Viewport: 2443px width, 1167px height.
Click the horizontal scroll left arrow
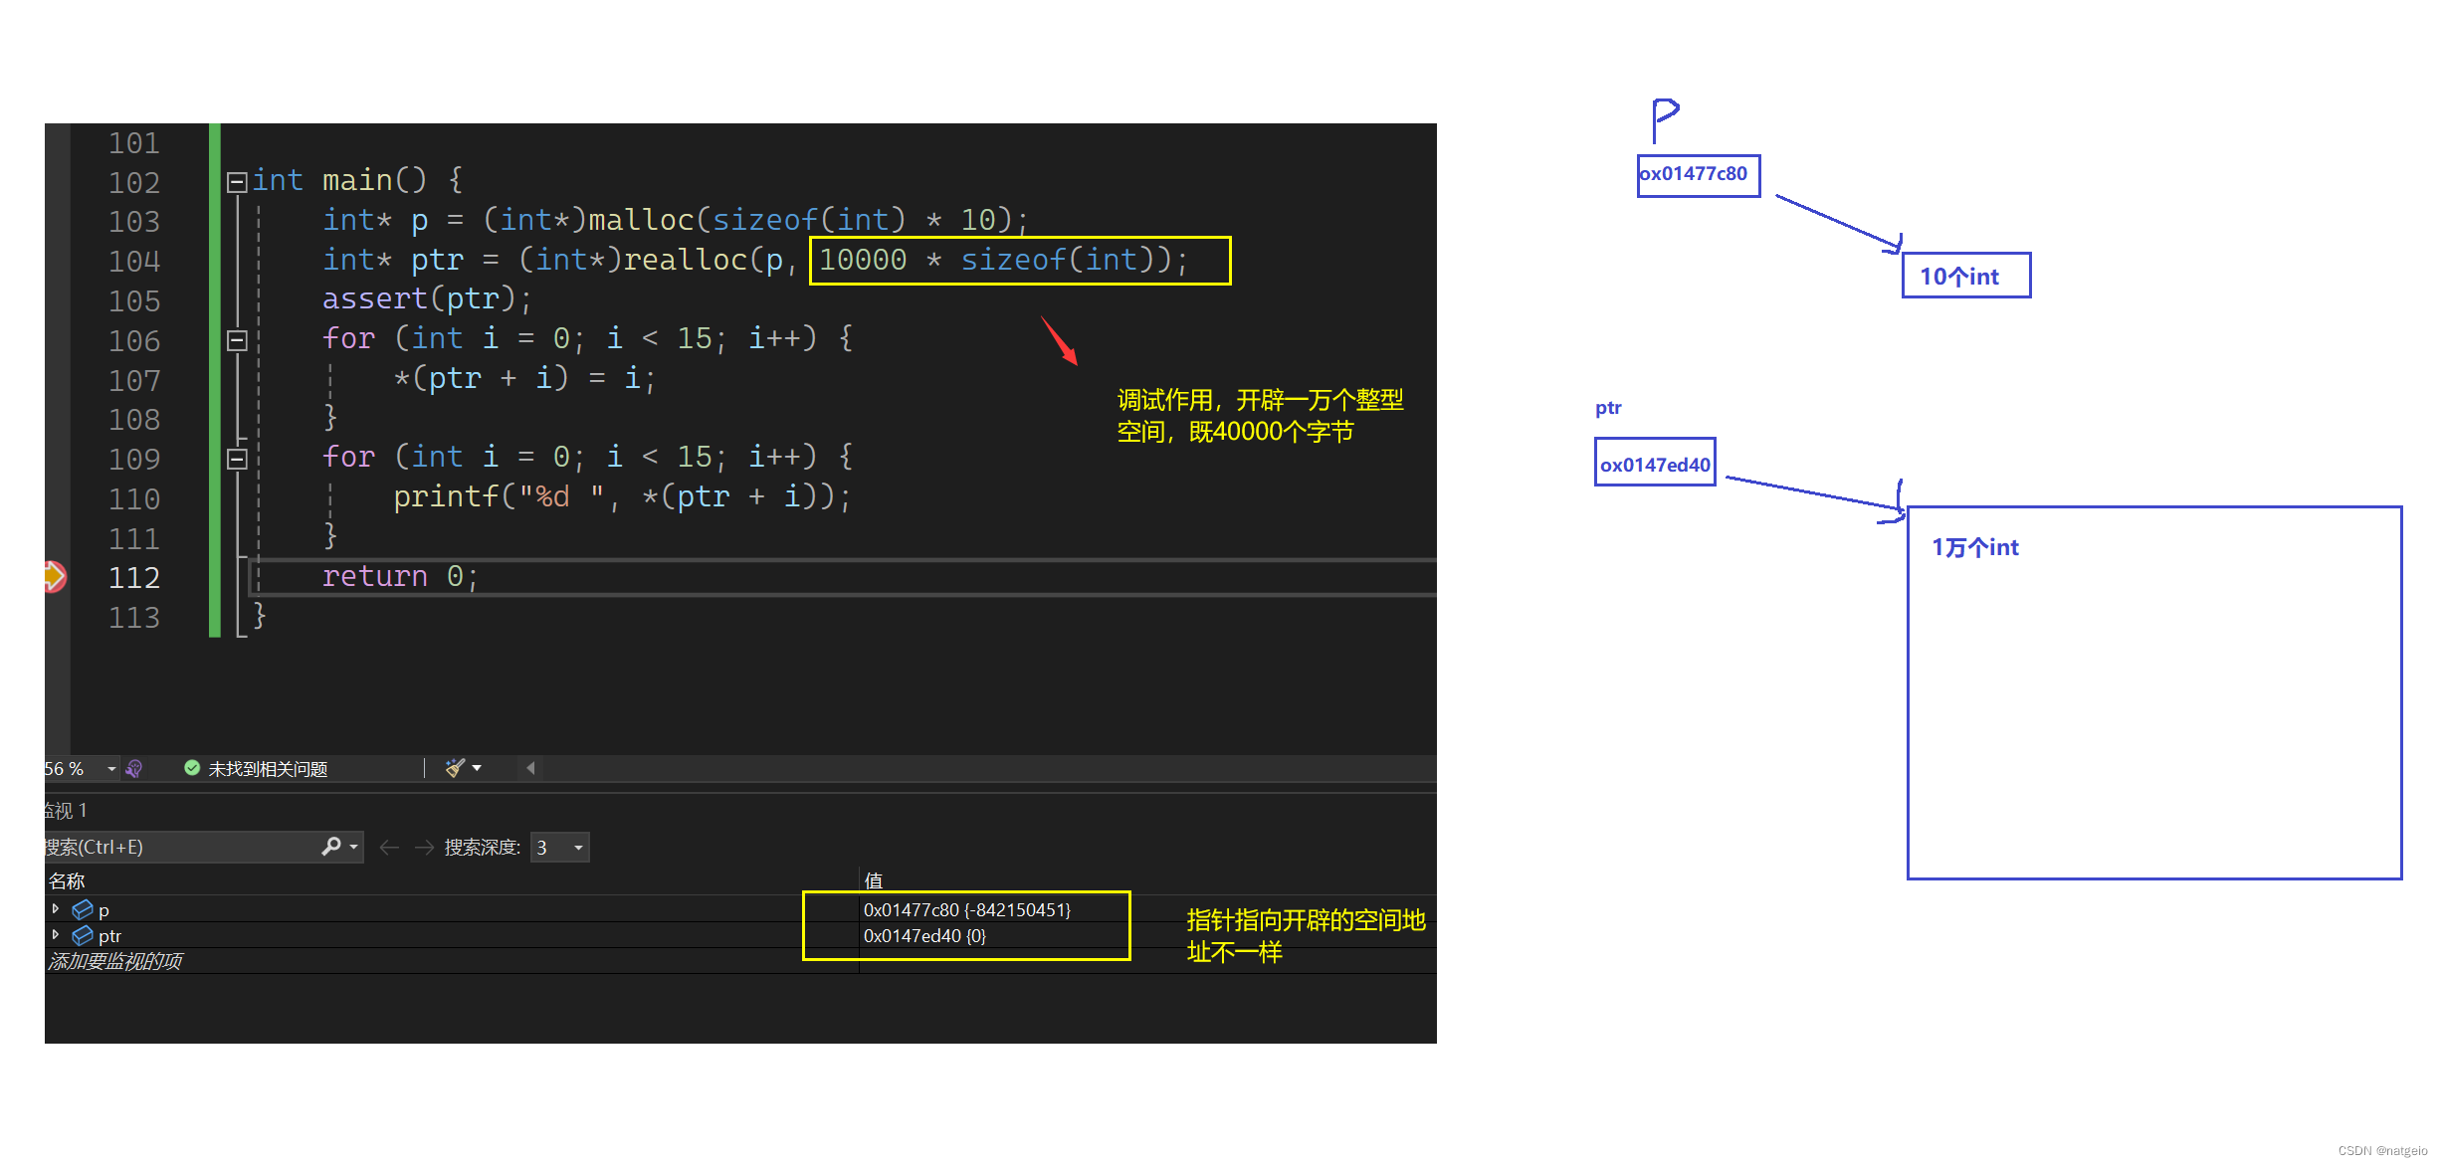click(530, 768)
